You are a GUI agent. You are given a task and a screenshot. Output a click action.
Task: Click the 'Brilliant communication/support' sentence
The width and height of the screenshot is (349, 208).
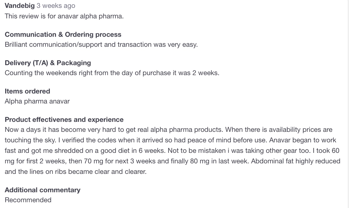click(x=101, y=45)
